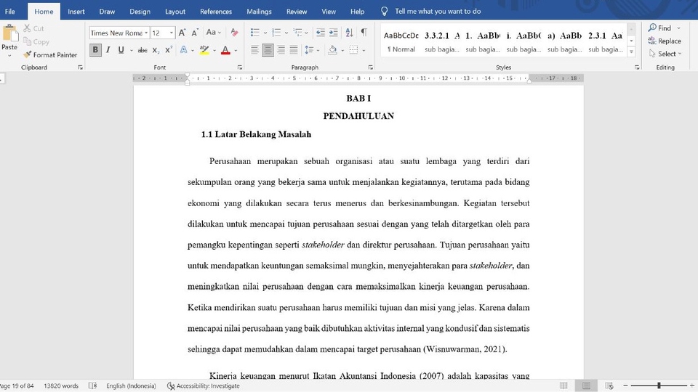Toggle Bold formatting
This screenshot has width=698, height=392.
[95, 50]
